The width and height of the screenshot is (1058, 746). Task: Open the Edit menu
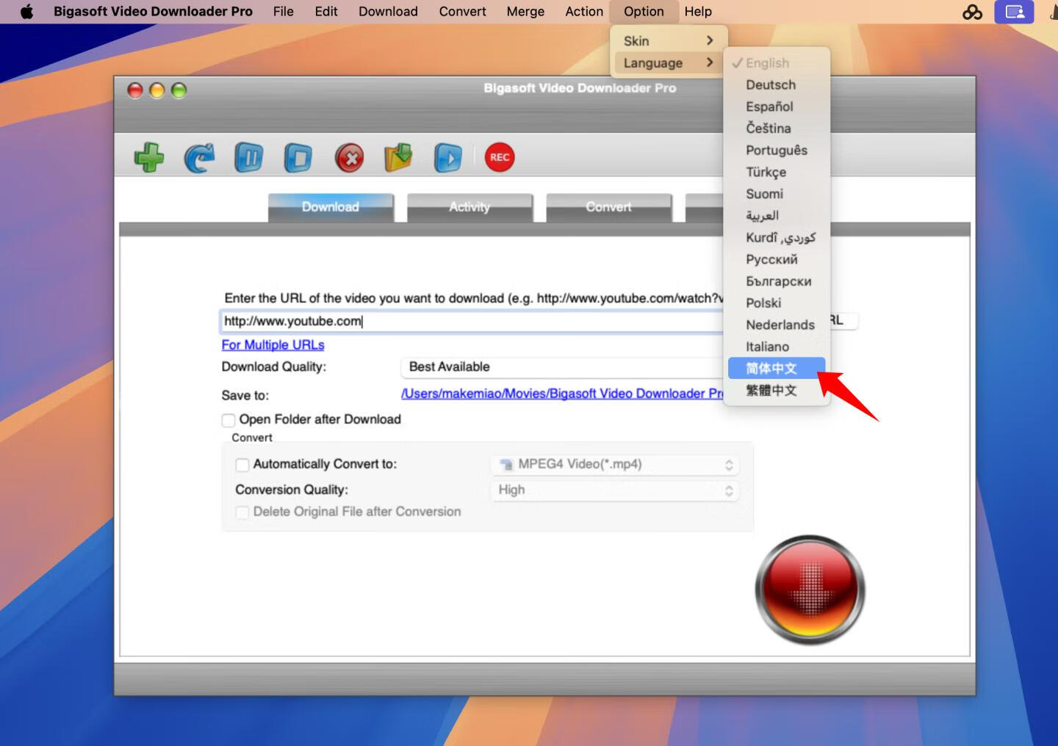(x=326, y=12)
